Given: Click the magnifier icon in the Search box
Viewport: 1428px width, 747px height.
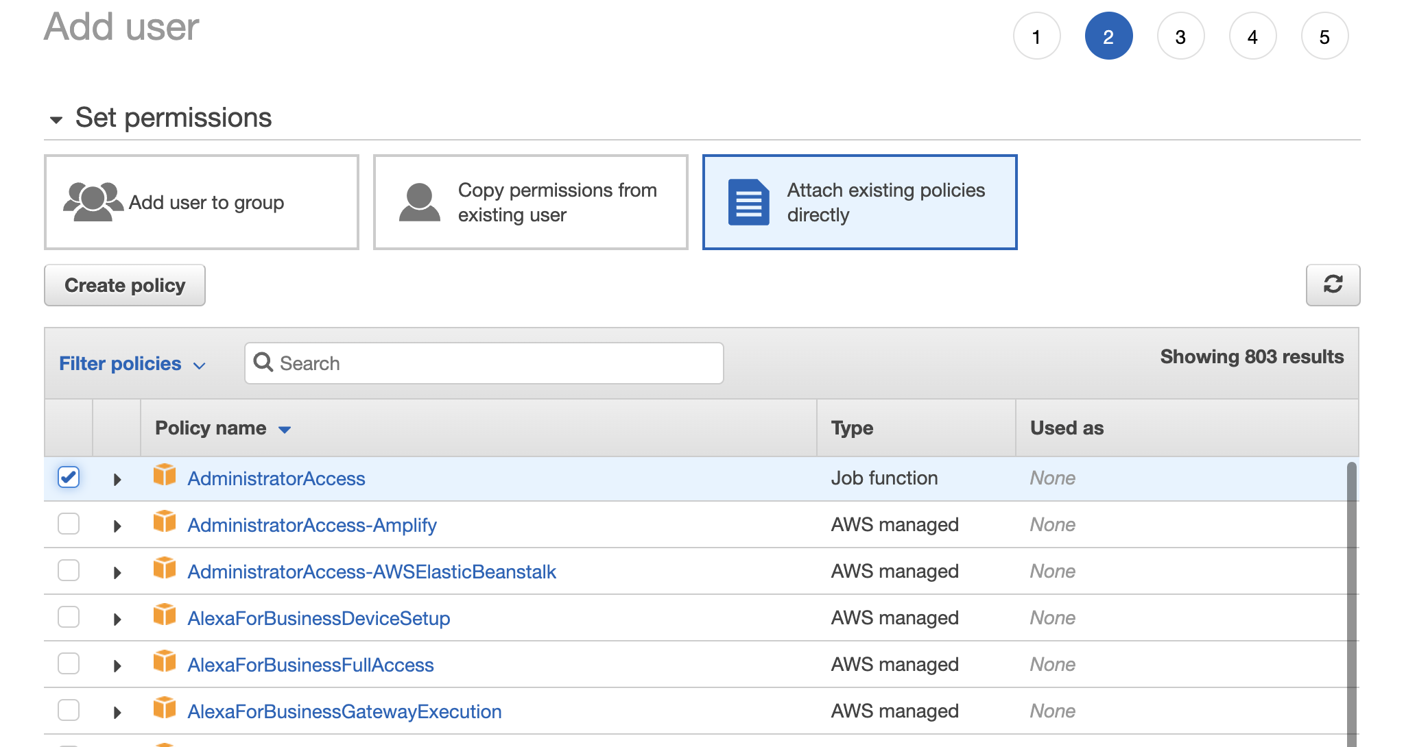Looking at the screenshot, I should click(x=263, y=362).
